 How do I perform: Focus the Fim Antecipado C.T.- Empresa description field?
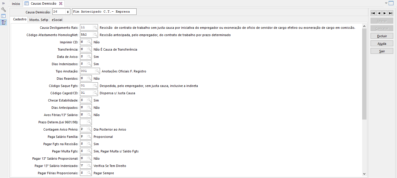(x=104, y=12)
